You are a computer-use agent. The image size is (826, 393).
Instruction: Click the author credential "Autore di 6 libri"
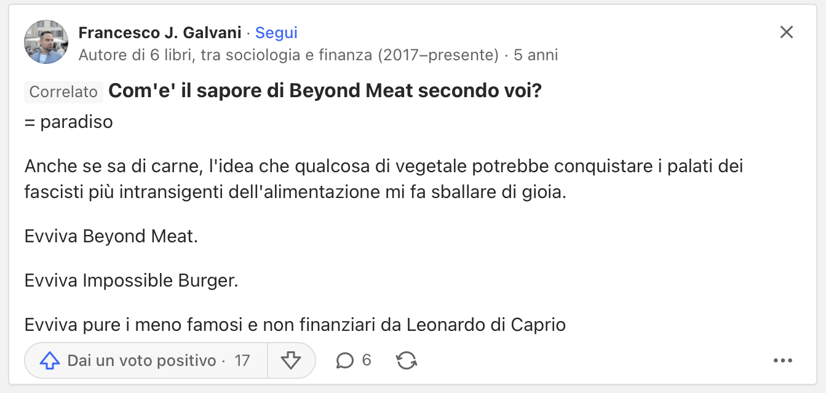(288, 55)
